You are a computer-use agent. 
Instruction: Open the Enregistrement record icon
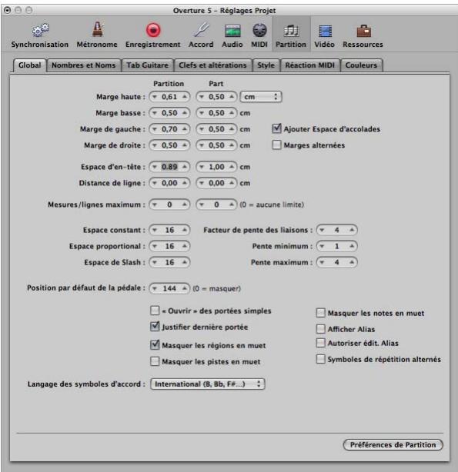tap(153, 30)
